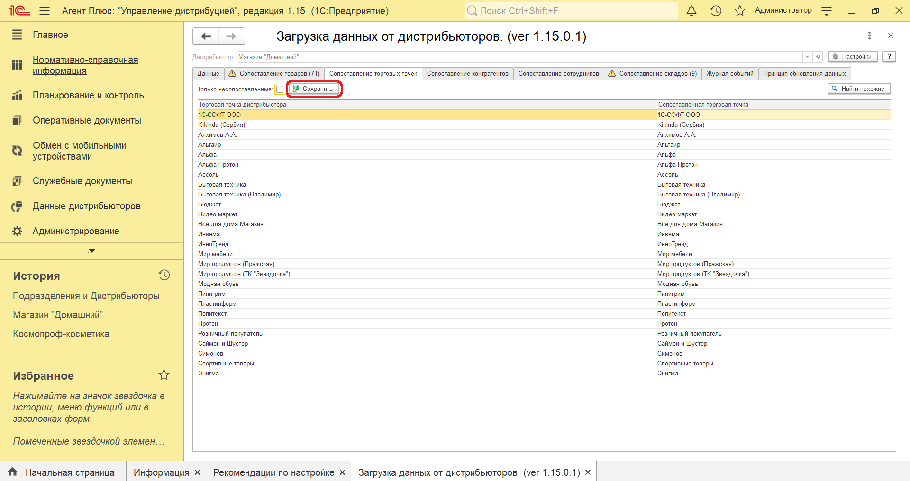The width and height of the screenshot is (910, 481).
Task: Click the 1C logo icon
Action: tap(19, 11)
